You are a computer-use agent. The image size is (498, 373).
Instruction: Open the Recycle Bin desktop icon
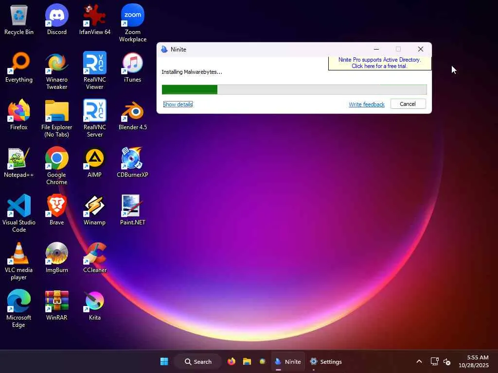click(19, 20)
